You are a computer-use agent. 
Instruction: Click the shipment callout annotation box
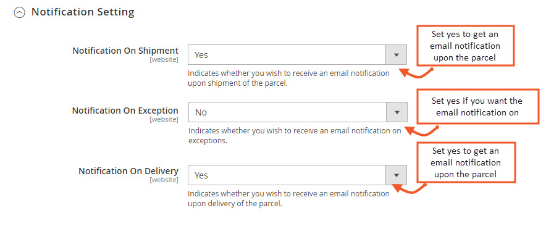point(466,46)
